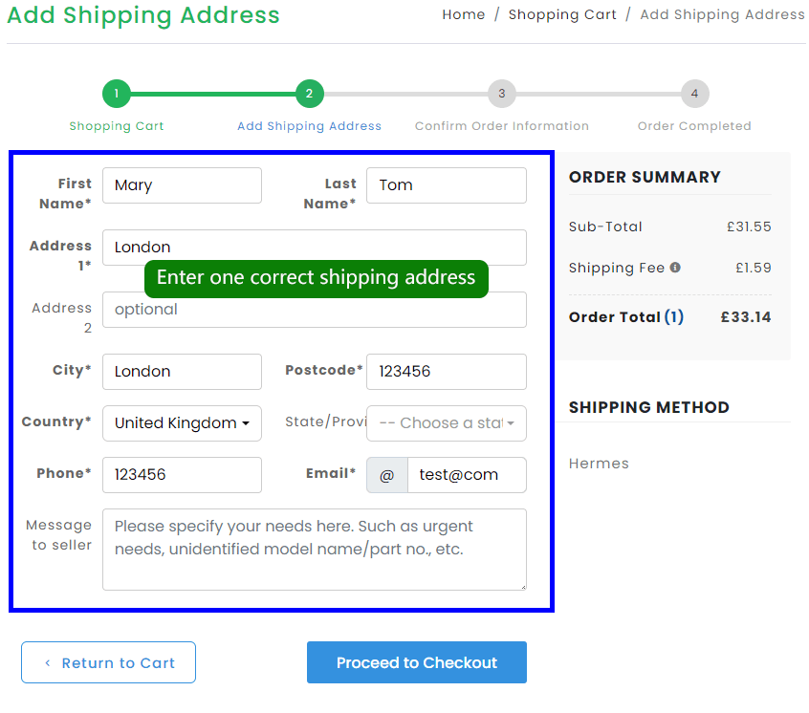Click the Email field containing test@com
Viewport: 809px width, 713px height.
pos(466,475)
